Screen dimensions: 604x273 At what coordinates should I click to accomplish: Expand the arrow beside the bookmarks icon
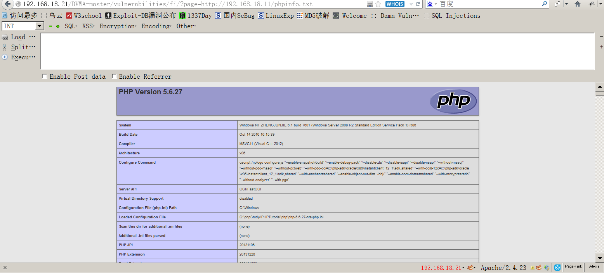pos(566,4)
